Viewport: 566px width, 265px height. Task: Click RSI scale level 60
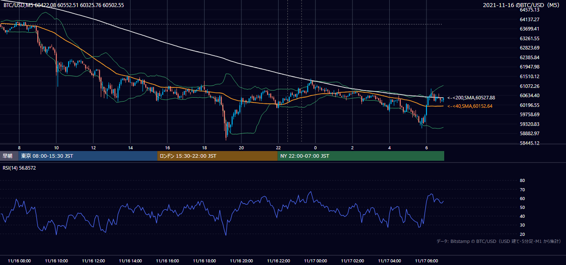click(x=522, y=198)
